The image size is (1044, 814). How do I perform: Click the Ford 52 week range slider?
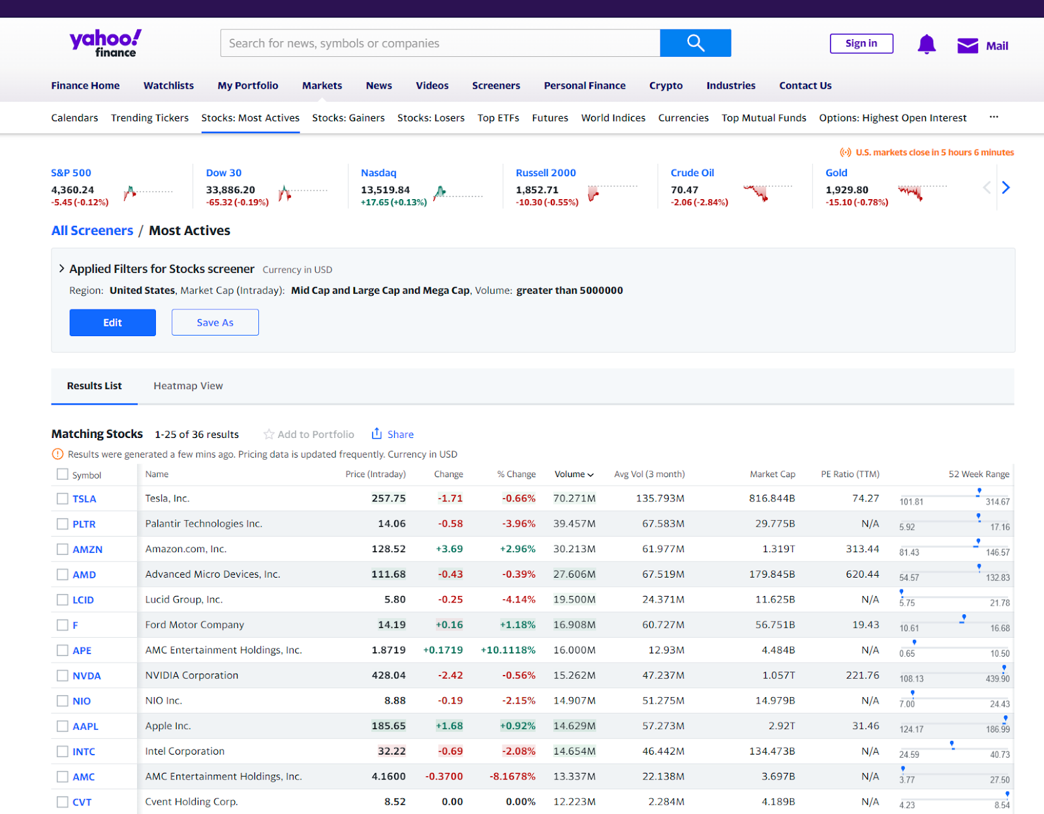click(954, 623)
